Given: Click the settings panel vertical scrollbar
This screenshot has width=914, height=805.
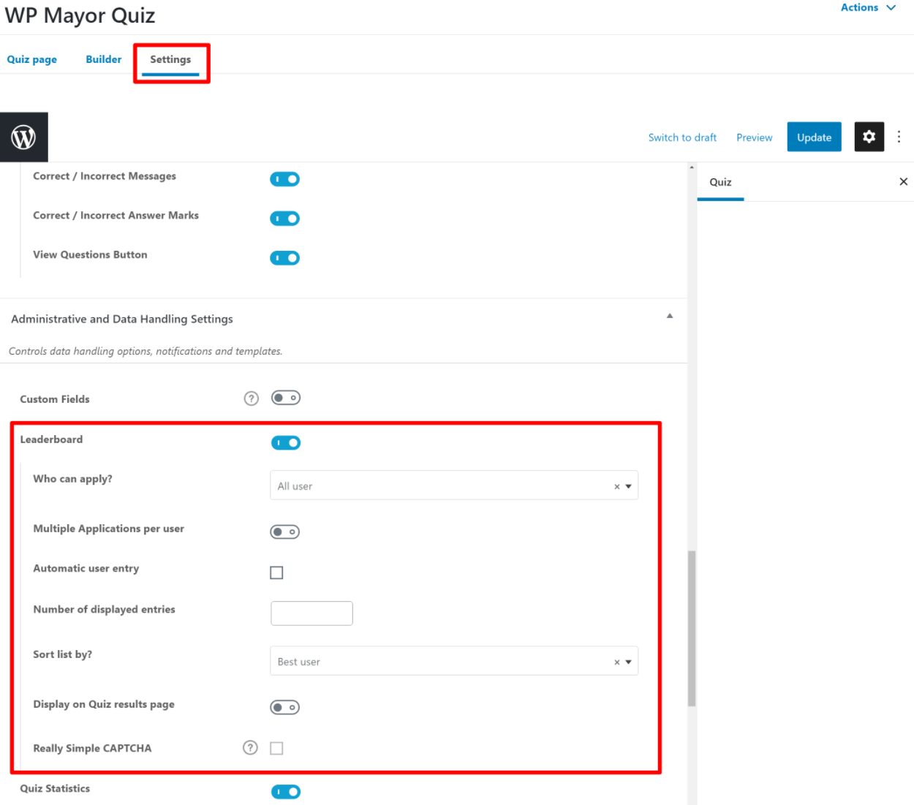Looking at the screenshot, I should (692, 629).
